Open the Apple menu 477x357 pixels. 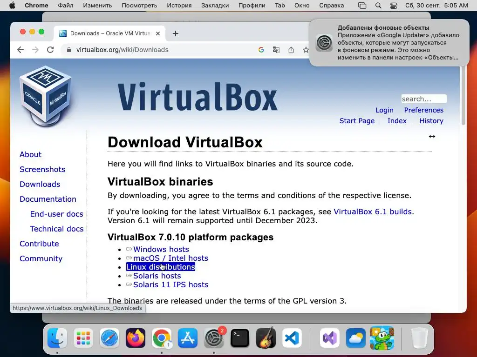pos(12,6)
